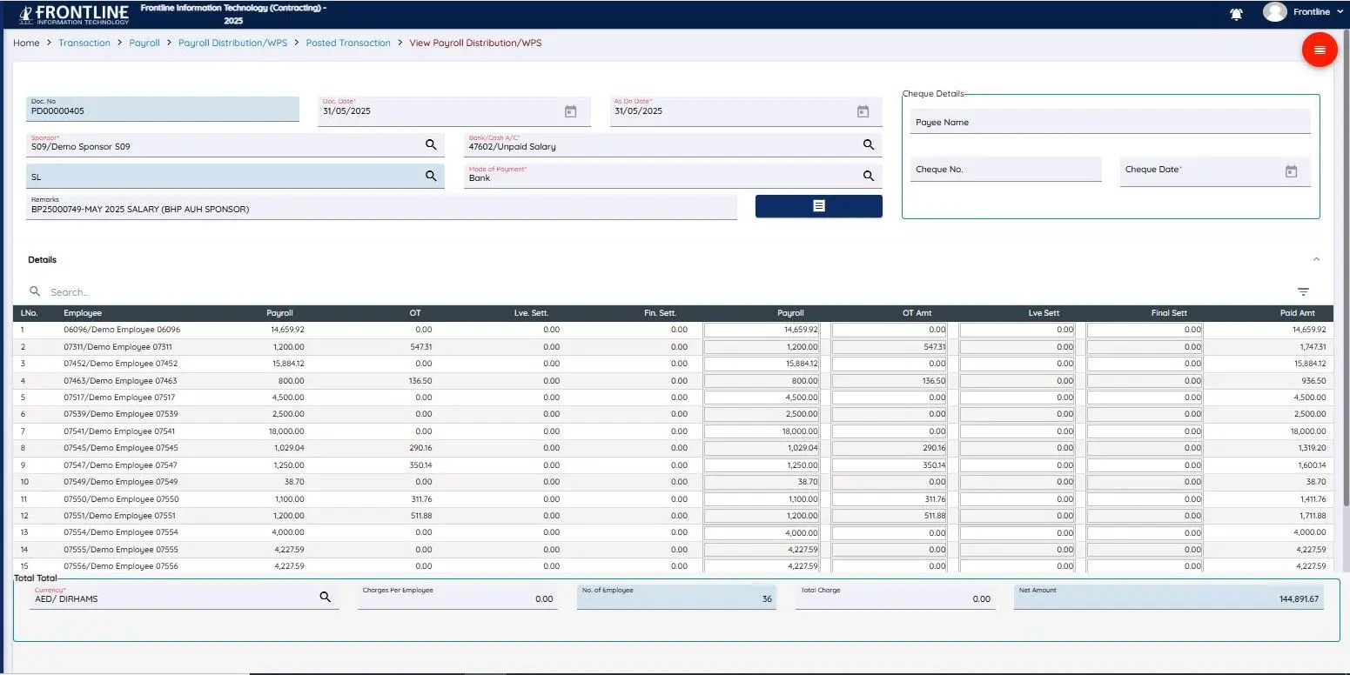Open the Sponsor lookup magnifier
This screenshot has height=675, width=1350.
[431, 144]
